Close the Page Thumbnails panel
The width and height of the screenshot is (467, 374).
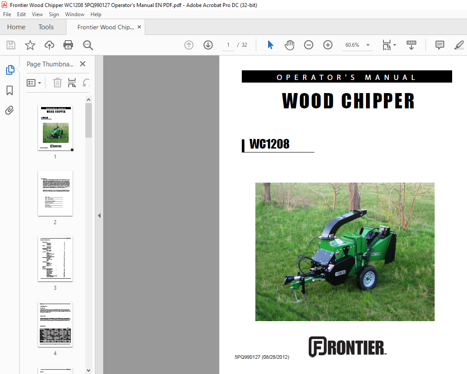pos(83,64)
